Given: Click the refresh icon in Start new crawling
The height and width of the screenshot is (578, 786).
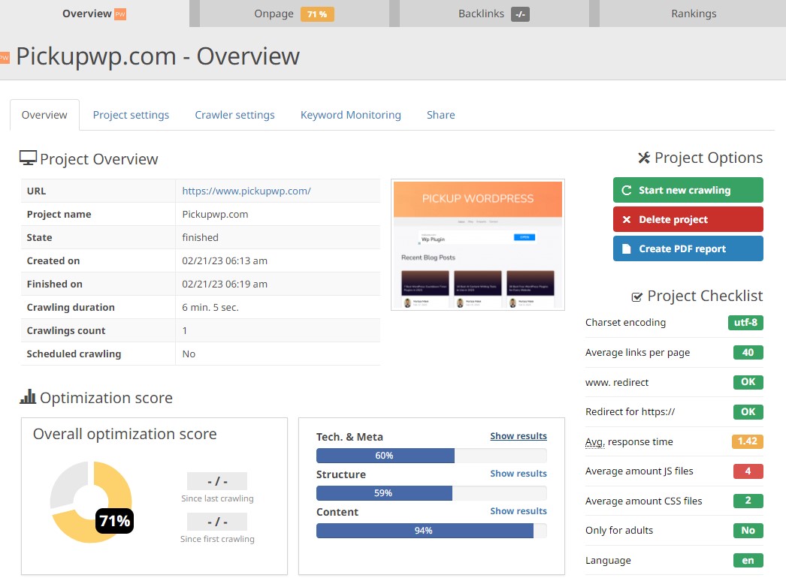Looking at the screenshot, I should (627, 191).
